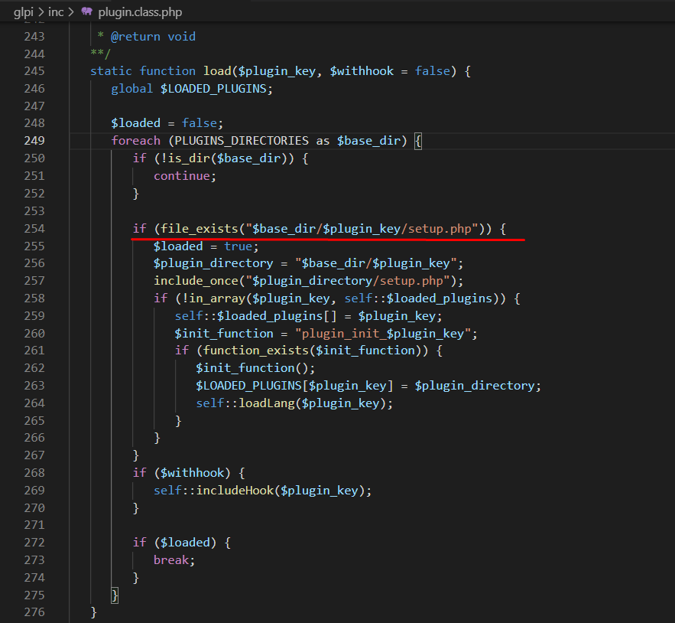Select "plugin.class.php" in the breadcrumb bar

pyautogui.click(x=139, y=12)
